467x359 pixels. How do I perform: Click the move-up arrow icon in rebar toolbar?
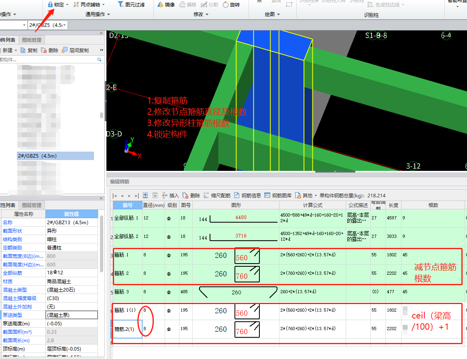[145, 195]
